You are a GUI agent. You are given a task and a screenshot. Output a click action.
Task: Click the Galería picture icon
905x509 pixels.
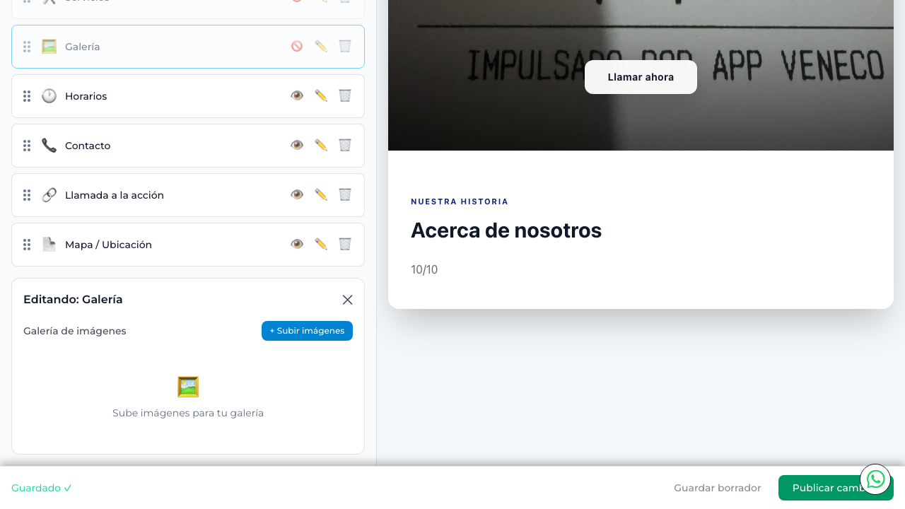[x=49, y=47]
